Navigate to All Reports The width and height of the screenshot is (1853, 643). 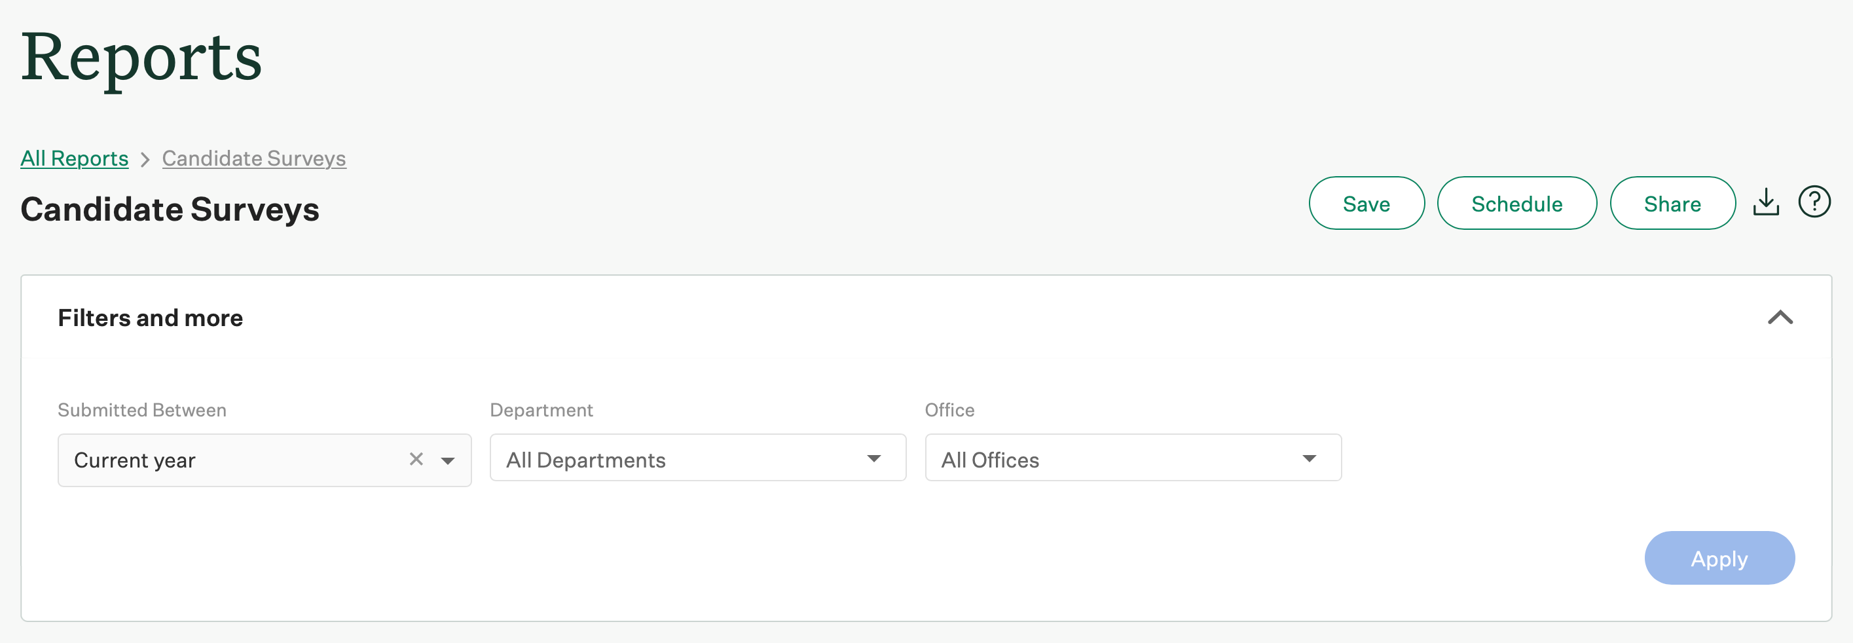(x=73, y=158)
